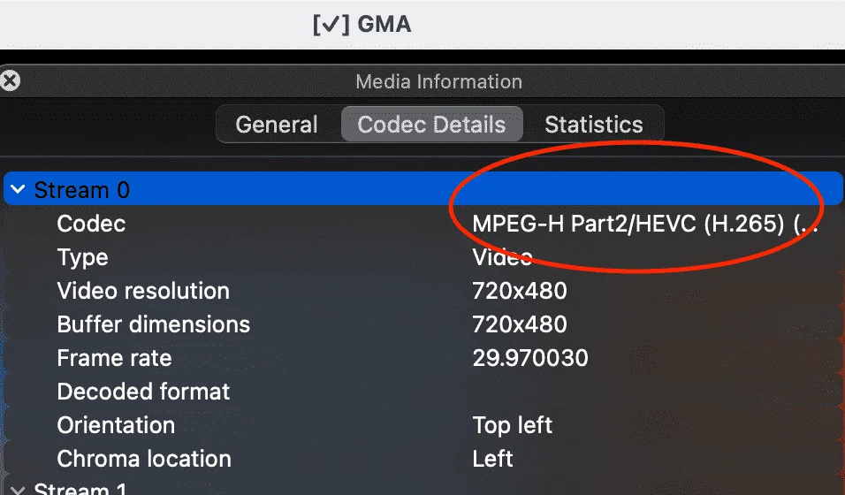
Task: Click the GMA window title
Action: (x=362, y=24)
